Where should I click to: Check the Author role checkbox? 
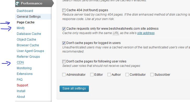[109, 75]
